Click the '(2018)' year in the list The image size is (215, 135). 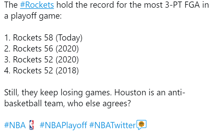(67, 71)
